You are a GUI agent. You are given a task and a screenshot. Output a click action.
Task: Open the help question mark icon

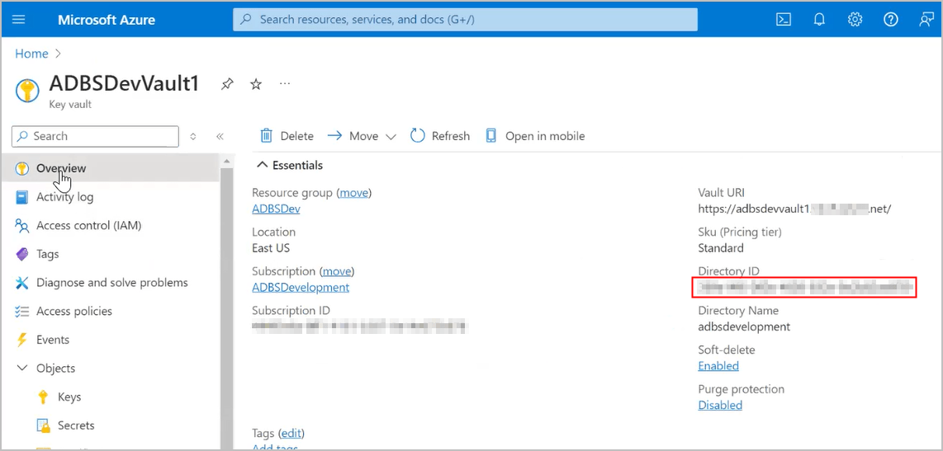[891, 20]
